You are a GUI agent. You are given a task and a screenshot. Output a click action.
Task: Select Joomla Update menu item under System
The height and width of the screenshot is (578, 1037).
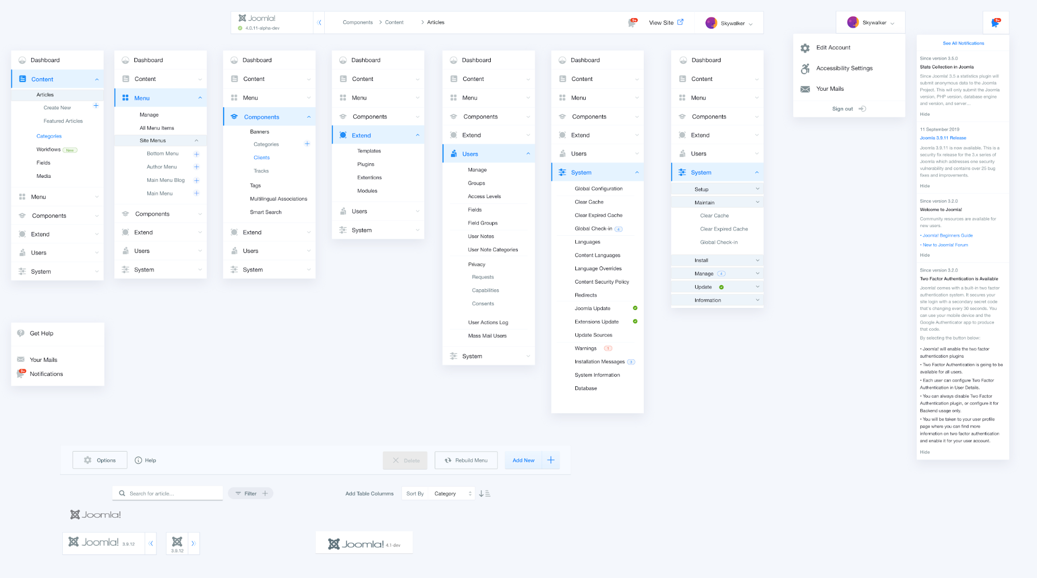point(592,307)
